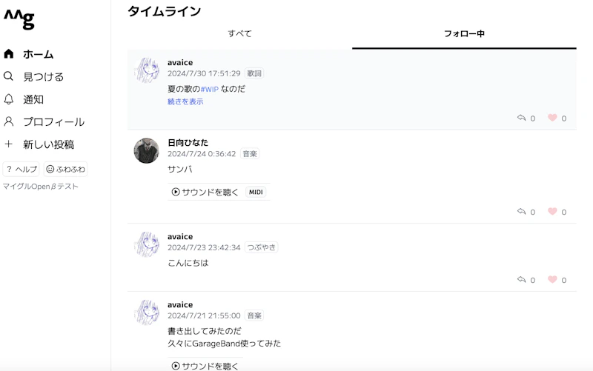This screenshot has height=371, width=593.
Task: Open the #WIP hashtag link
Action: (210, 89)
